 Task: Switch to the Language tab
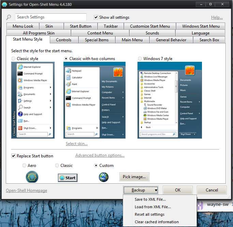click(x=201, y=33)
